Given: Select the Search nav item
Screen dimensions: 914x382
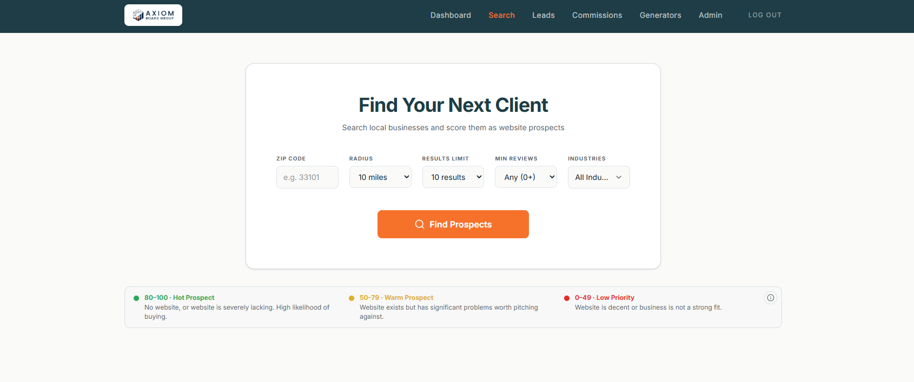Looking at the screenshot, I should pos(501,15).
